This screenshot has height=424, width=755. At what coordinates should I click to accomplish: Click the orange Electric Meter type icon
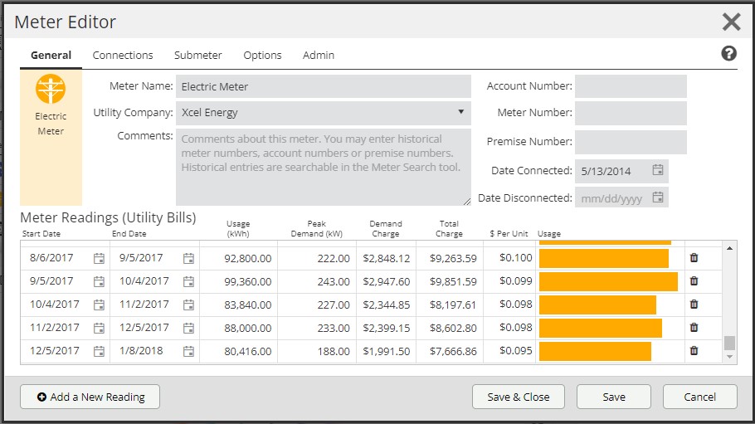51,89
